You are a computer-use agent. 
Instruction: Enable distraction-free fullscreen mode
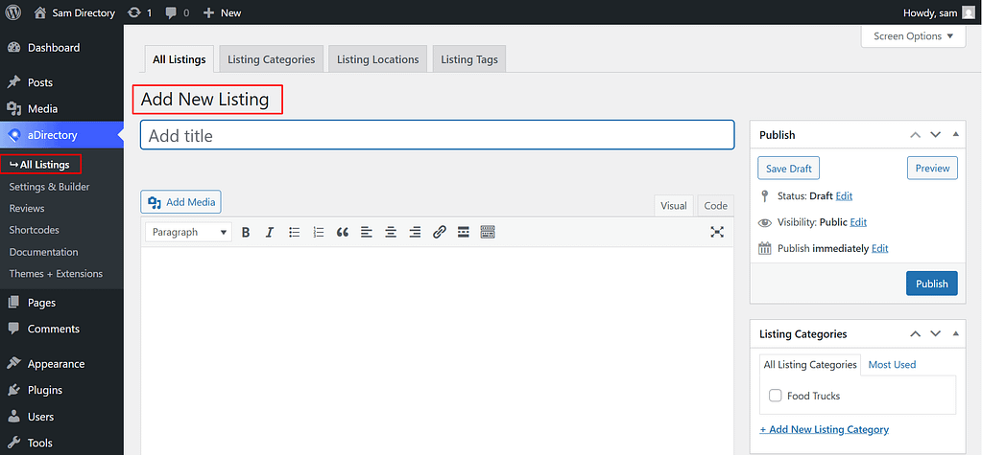717,232
